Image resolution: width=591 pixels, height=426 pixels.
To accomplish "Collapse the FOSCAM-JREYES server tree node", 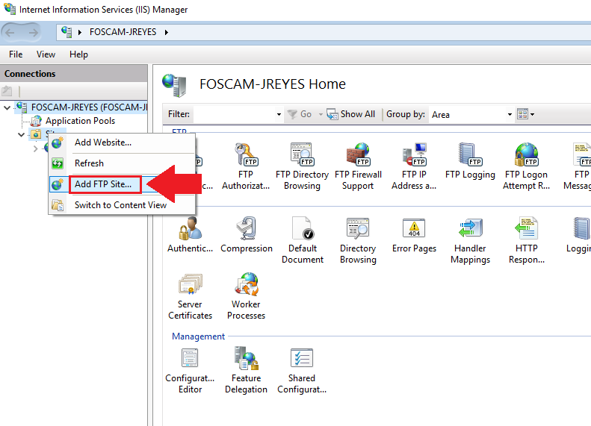I will [7, 107].
